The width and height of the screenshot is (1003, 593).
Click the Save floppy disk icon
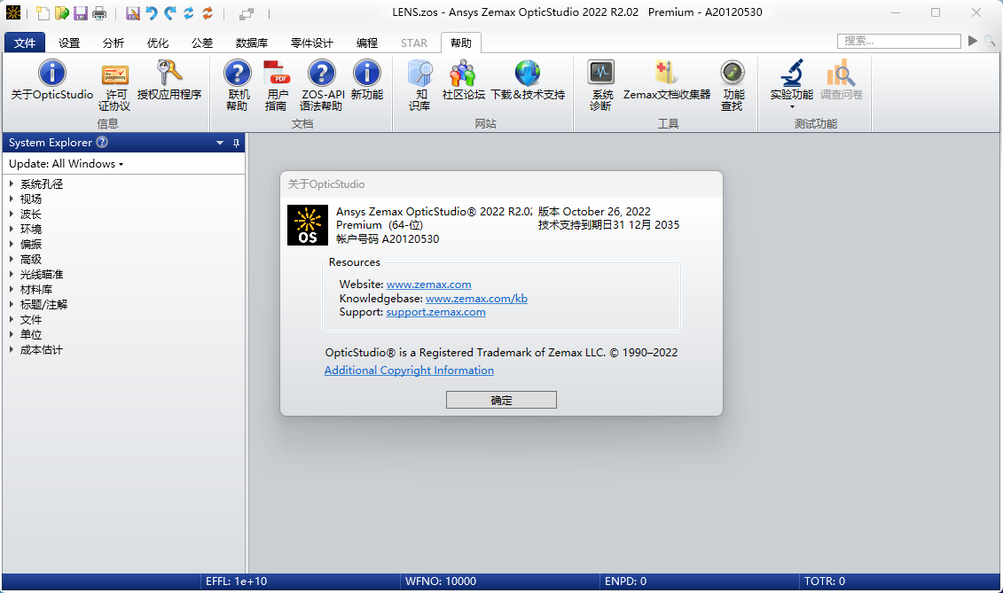click(x=81, y=12)
